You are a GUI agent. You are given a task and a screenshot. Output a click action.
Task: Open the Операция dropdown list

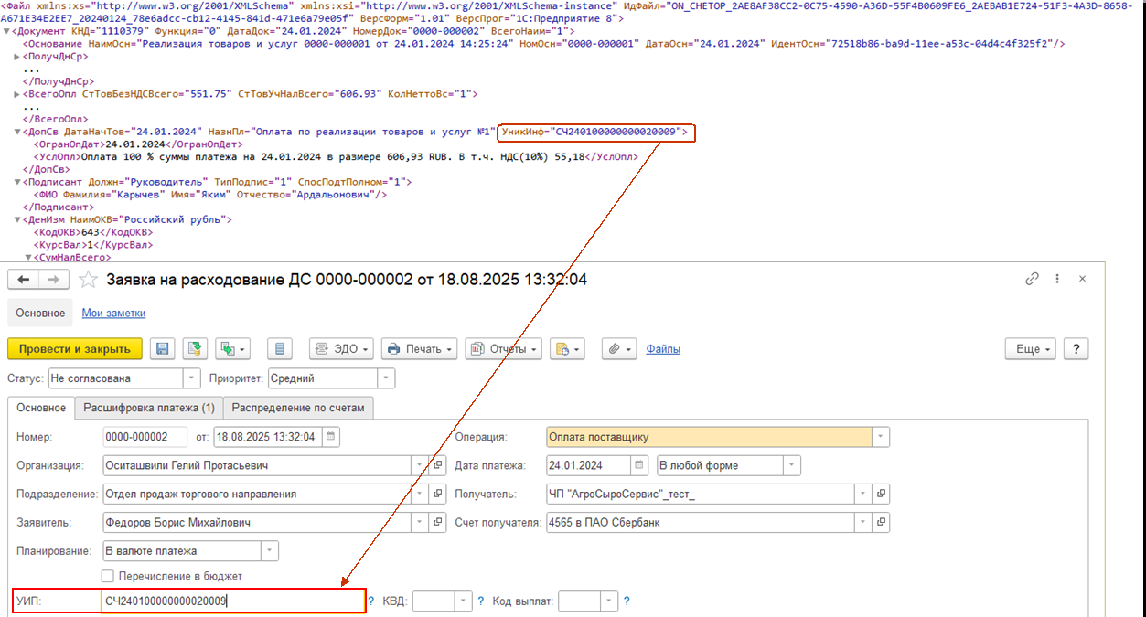880,437
